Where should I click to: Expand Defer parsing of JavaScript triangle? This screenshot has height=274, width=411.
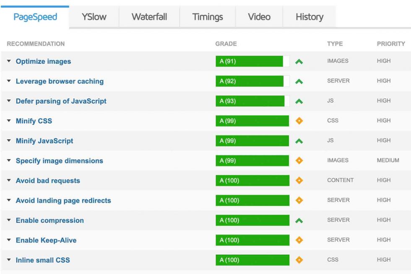[9, 101]
